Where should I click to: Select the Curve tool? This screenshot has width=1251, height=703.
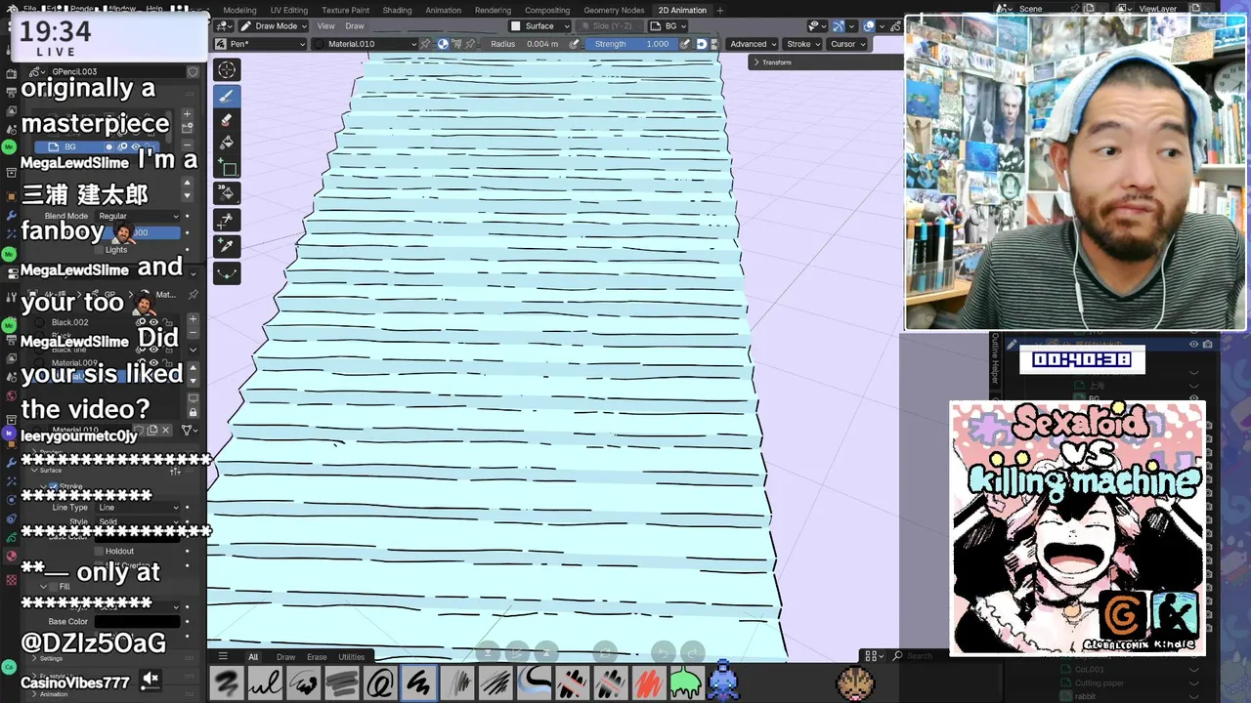227,273
